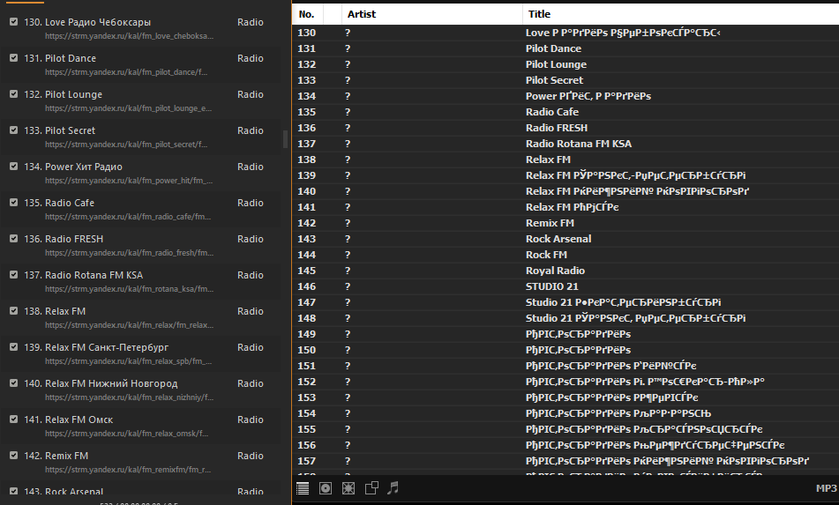The width and height of the screenshot is (839, 505).
Task: Select table row 136 Radio FRESH
Action: tap(566, 128)
